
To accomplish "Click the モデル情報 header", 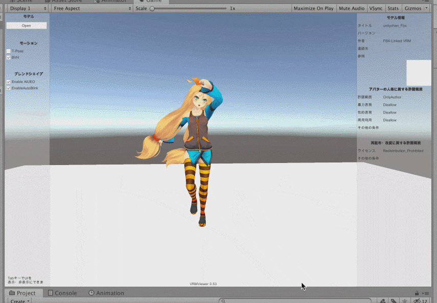I will (396, 18).
